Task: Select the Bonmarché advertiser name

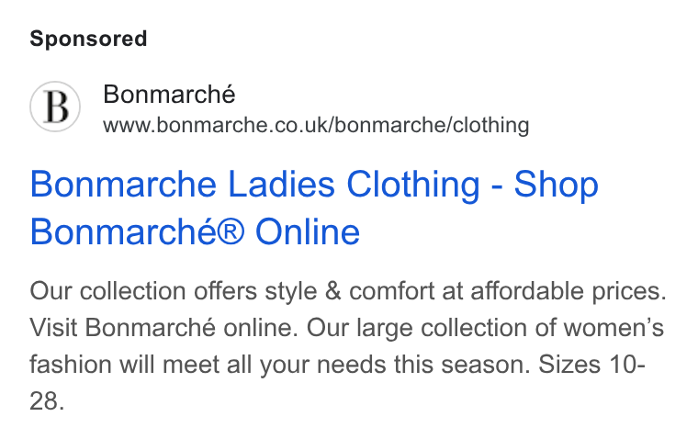Action: (169, 95)
